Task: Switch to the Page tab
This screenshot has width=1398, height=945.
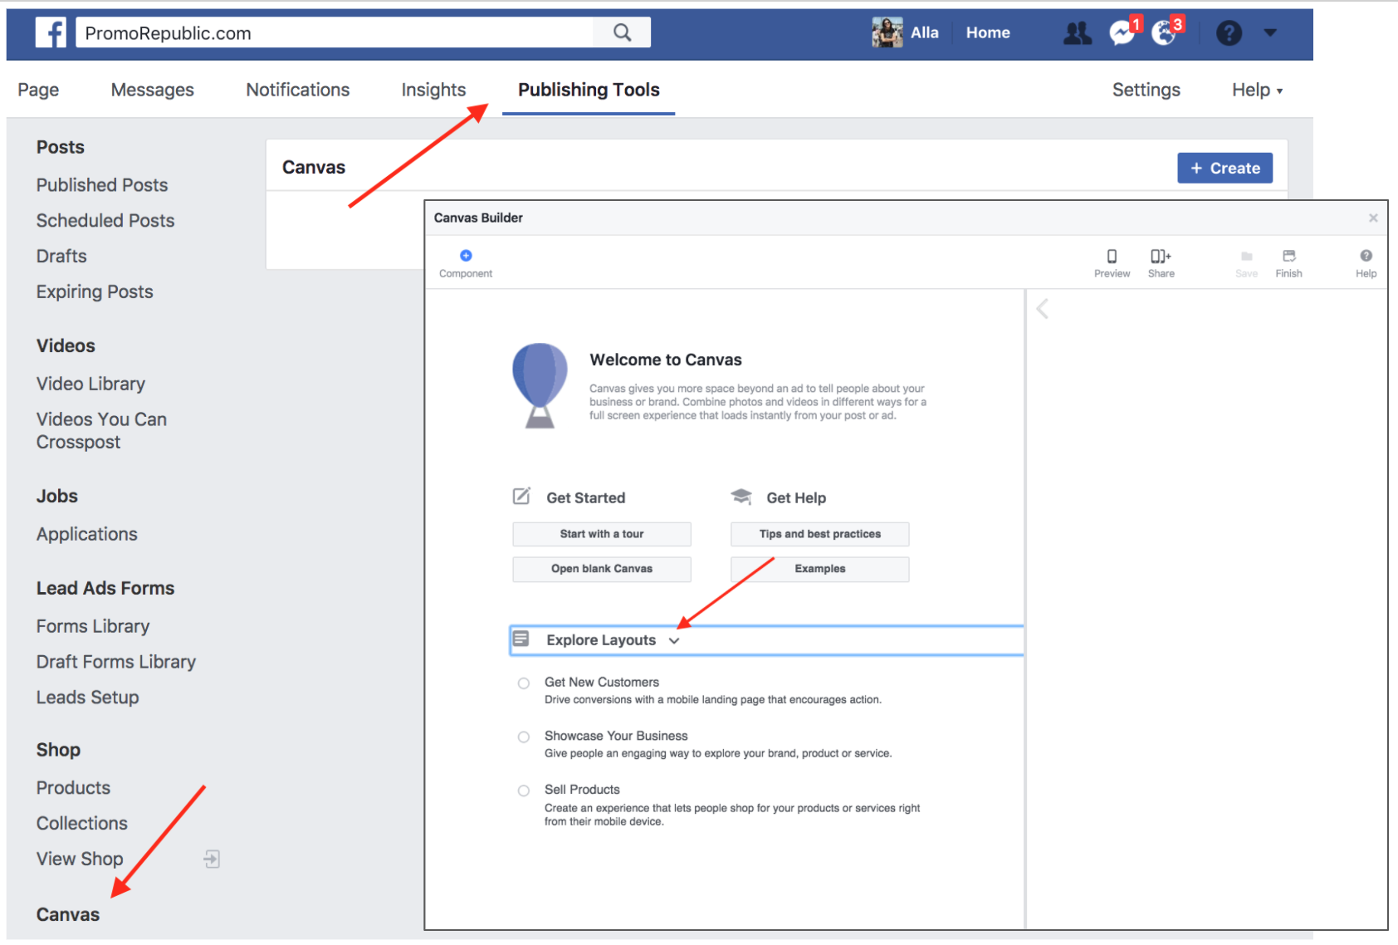Action: (x=38, y=90)
